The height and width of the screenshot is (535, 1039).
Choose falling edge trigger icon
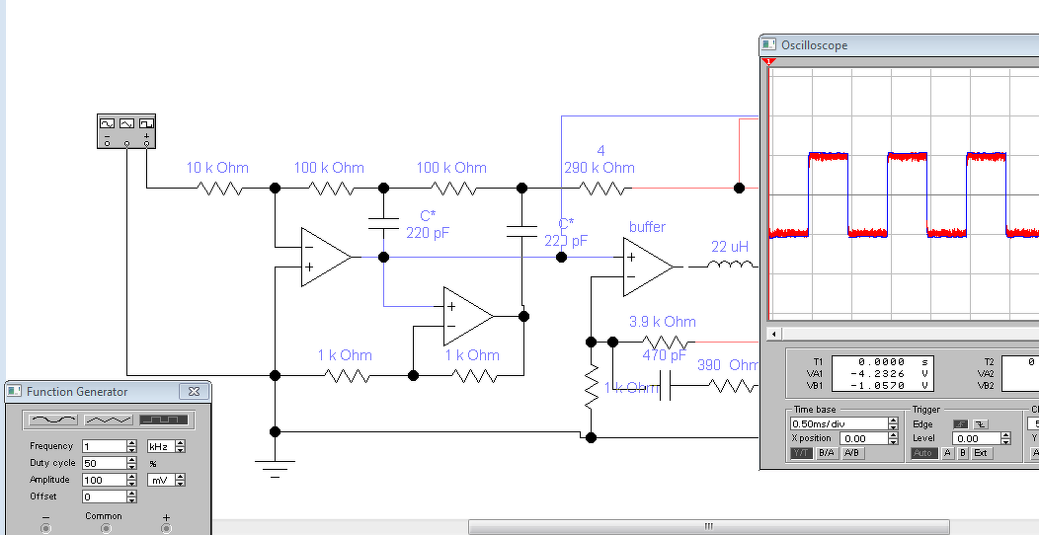(980, 424)
